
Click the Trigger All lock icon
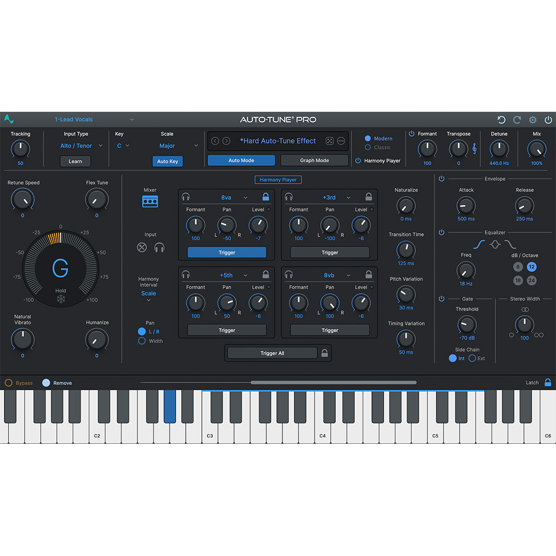(325, 353)
